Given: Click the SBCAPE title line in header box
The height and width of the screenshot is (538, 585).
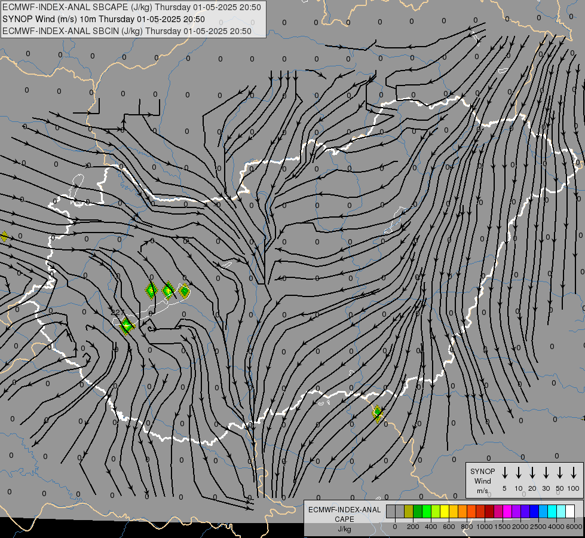Looking at the screenshot, I should [131, 7].
